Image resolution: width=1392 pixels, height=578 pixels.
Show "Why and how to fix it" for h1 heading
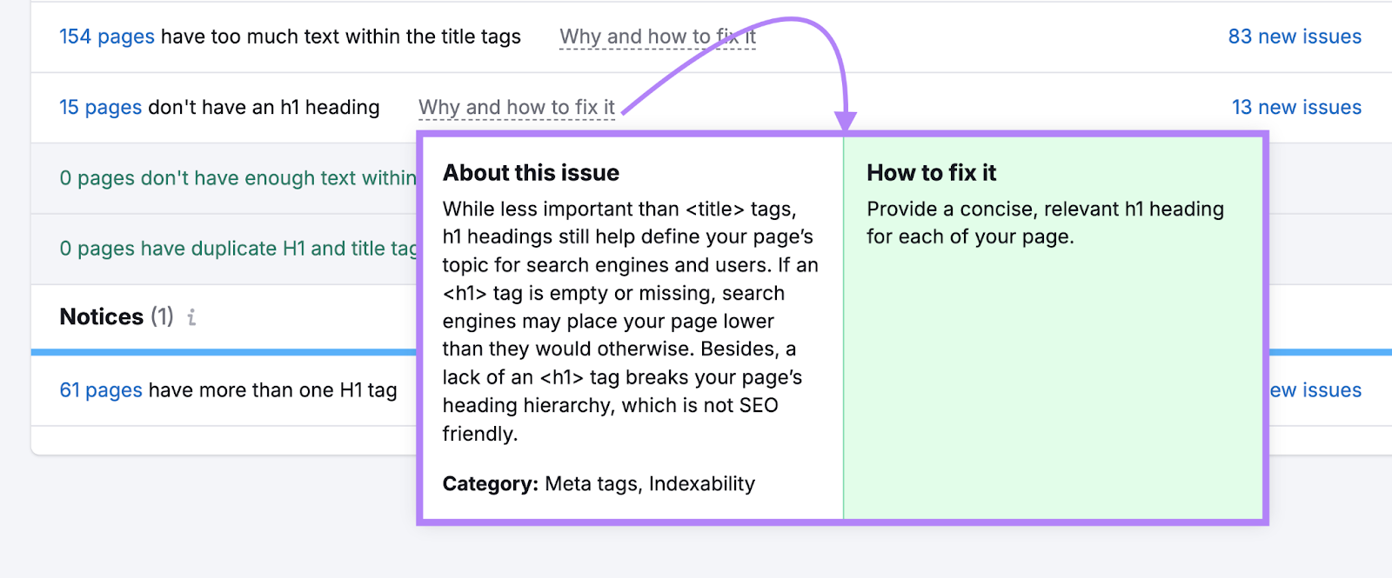(516, 108)
